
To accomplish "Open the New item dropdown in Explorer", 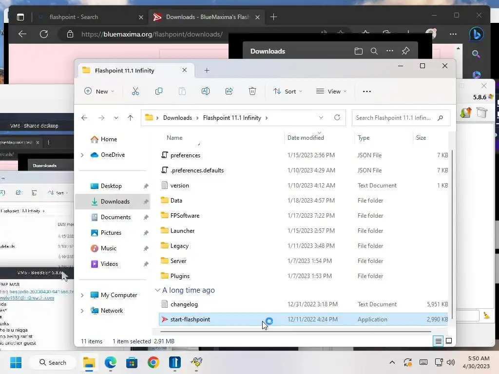I will click(x=99, y=91).
